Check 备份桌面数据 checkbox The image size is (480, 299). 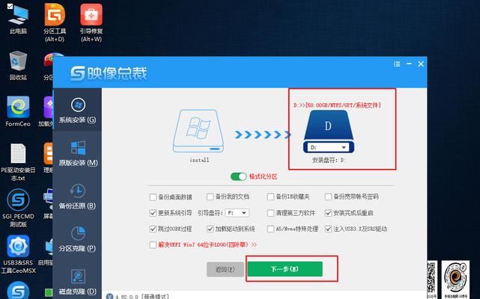coord(153,197)
